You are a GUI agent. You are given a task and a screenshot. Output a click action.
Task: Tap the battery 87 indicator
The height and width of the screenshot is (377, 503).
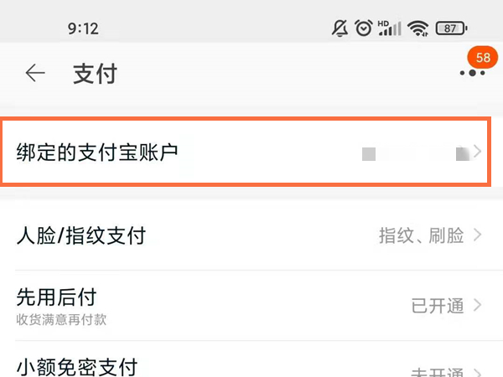click(451, 28)
